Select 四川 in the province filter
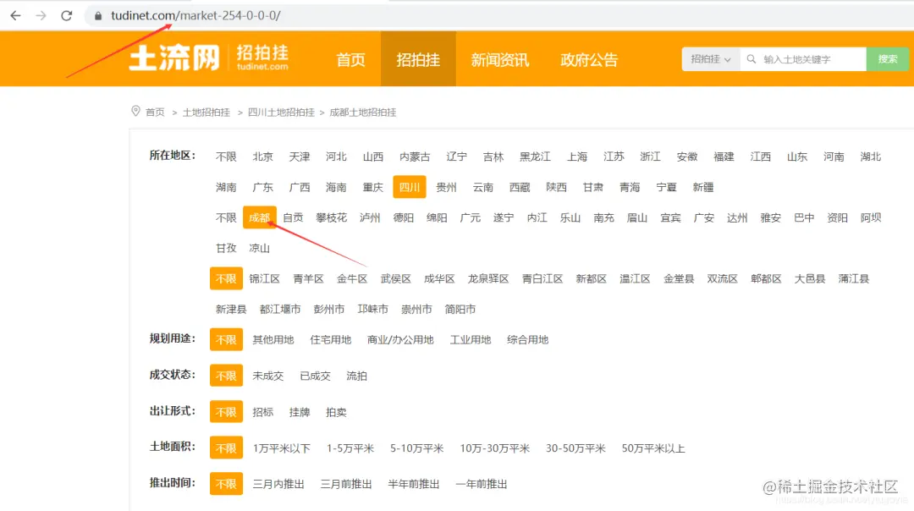 (x=410, y=187)
